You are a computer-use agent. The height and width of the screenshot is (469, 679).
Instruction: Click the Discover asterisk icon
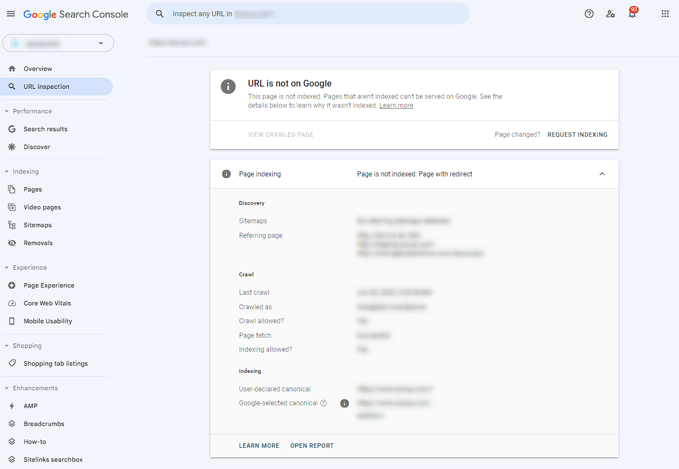(x=12, y=147)
